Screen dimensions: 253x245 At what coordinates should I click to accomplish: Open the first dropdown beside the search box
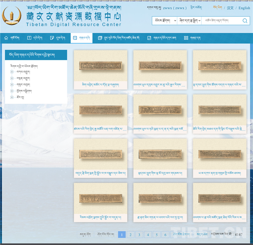tap(164, 21)
